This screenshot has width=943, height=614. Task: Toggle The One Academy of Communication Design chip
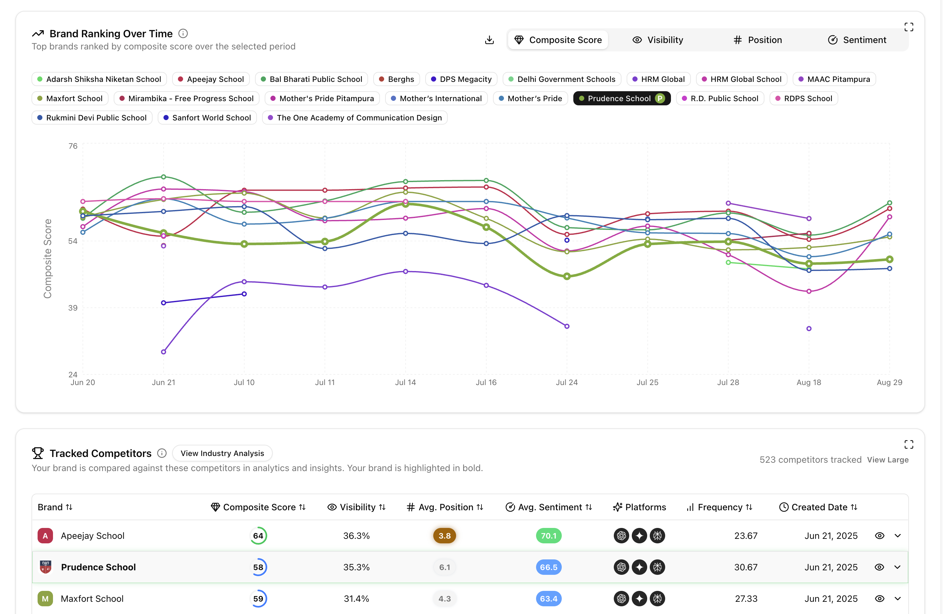coord(355,118)
